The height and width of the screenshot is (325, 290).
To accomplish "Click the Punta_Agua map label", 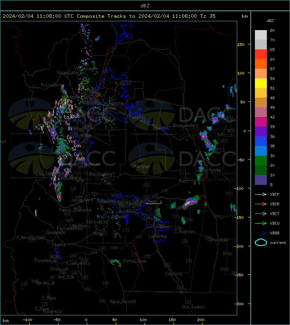I will [135, 261].
